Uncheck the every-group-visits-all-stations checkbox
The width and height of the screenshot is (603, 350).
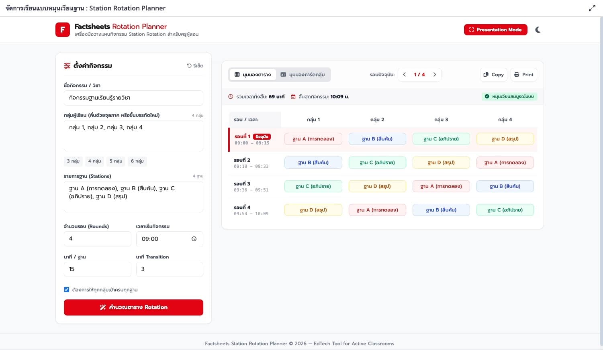click(67, 289)
